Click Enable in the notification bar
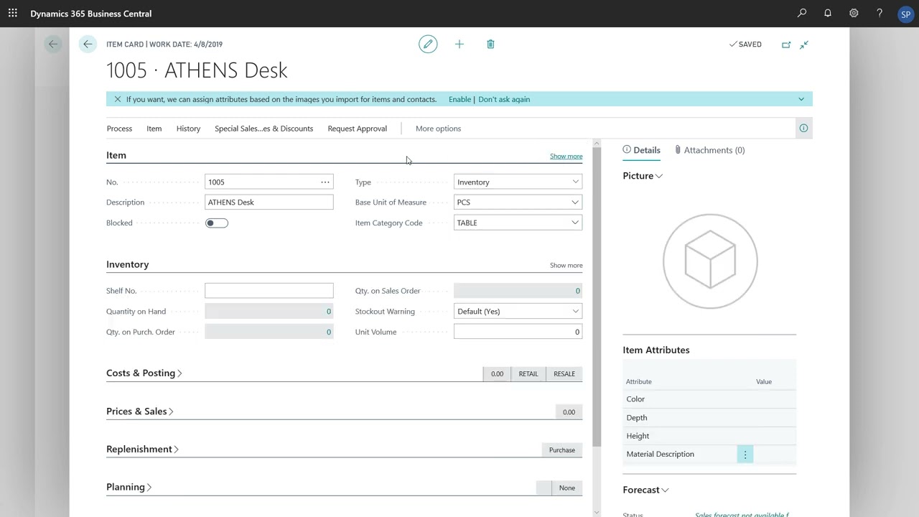 pos(459,99)
